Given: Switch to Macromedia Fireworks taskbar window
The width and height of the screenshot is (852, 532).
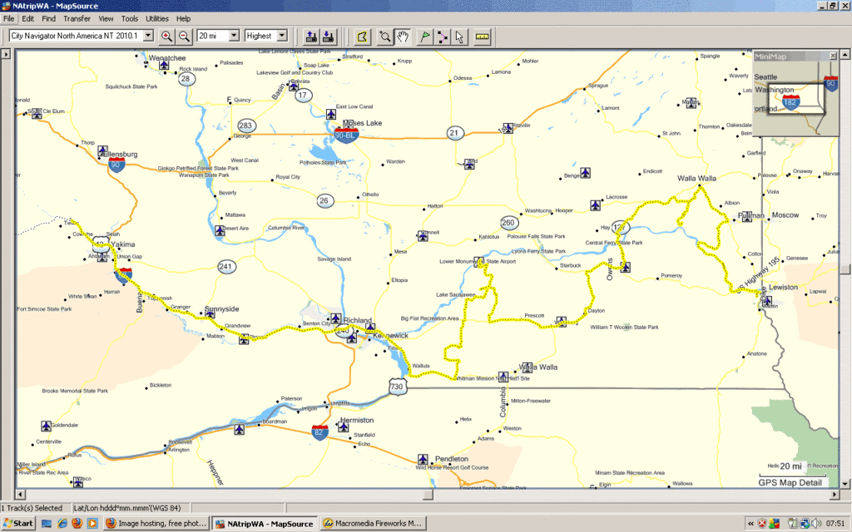Looking at the screenshot, I should coord(372,524).
